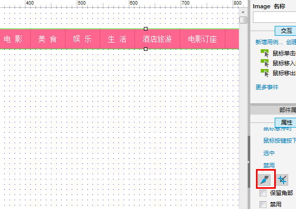The height and width of the screenshot is (209, 296).
Task: Click the panel collapse arrow on the divider
Action: coord(249,162)
